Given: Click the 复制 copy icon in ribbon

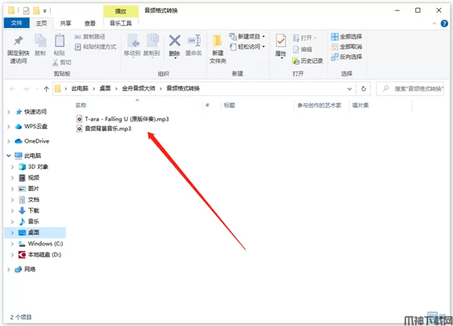Looking at the screenshot, I should (x=40, y=42).
